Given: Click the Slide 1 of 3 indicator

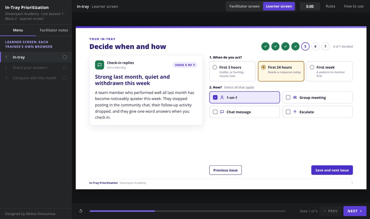Looking at the screenshot, I should pyautogui.click(x=309, y=211).
